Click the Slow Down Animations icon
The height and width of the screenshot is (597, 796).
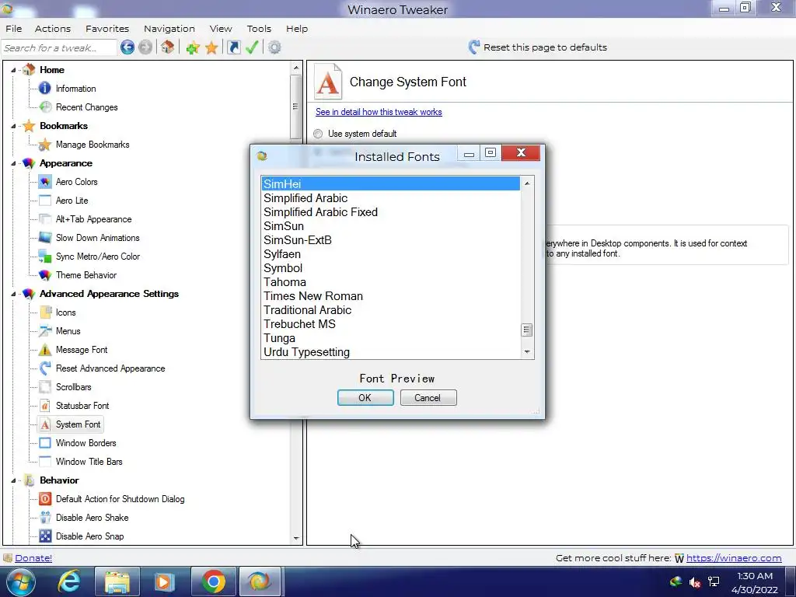pyautogui.click(x=45, y=238)
